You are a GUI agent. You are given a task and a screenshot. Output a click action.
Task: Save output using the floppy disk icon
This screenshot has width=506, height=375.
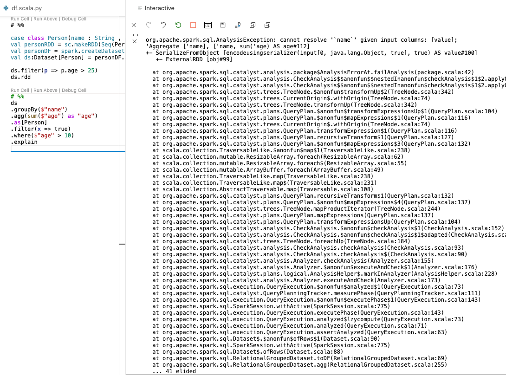tap(223, 25)
